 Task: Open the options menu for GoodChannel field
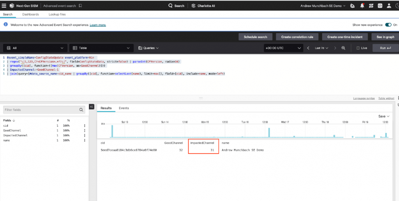[x=85, y=130]
